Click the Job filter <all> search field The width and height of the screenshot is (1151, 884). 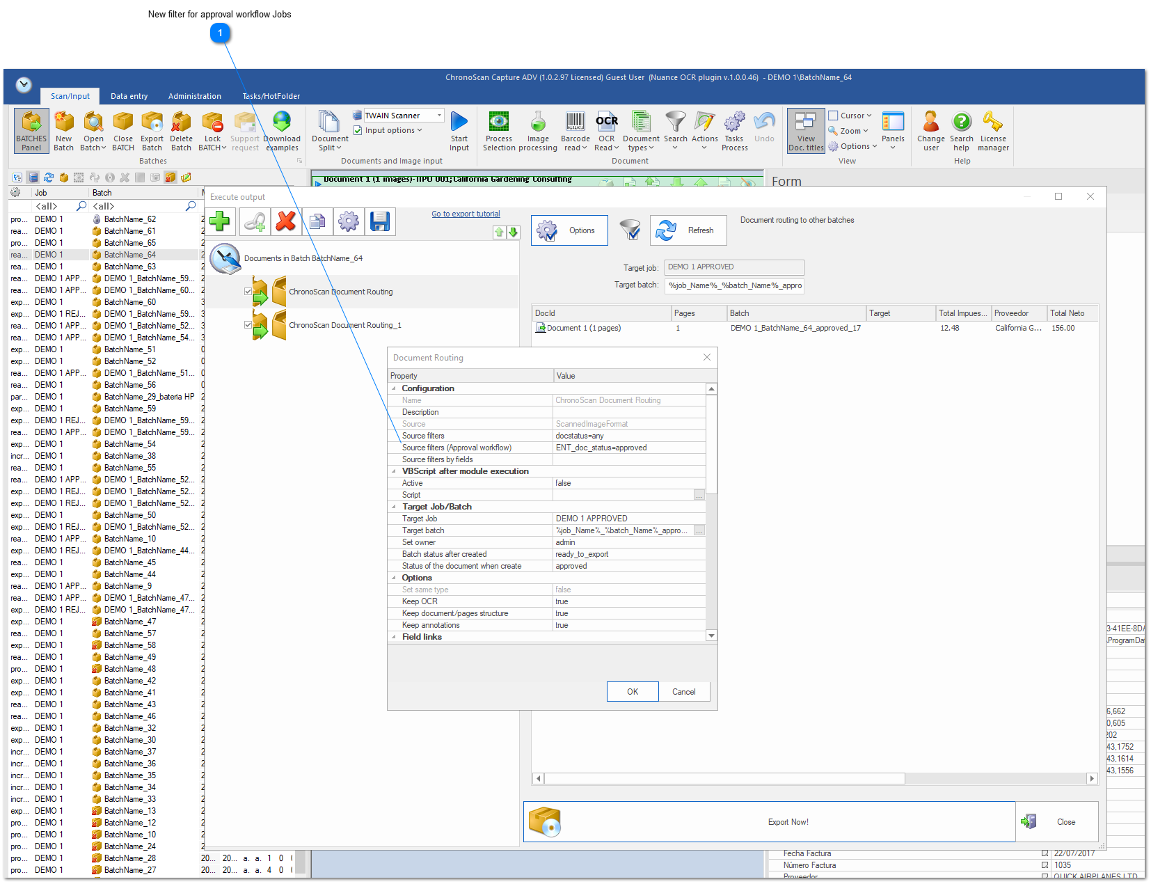55,206
